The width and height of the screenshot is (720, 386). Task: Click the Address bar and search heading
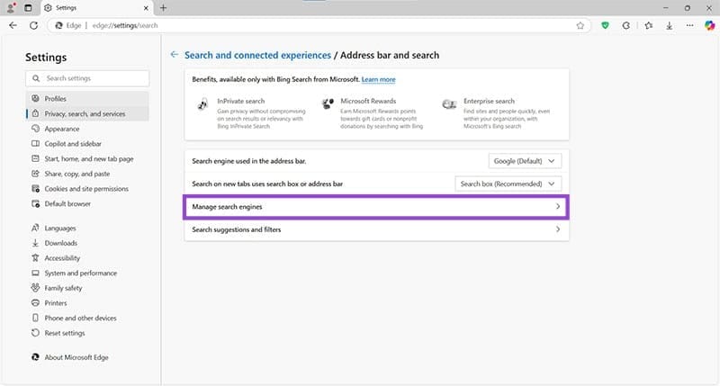point(390,55)
